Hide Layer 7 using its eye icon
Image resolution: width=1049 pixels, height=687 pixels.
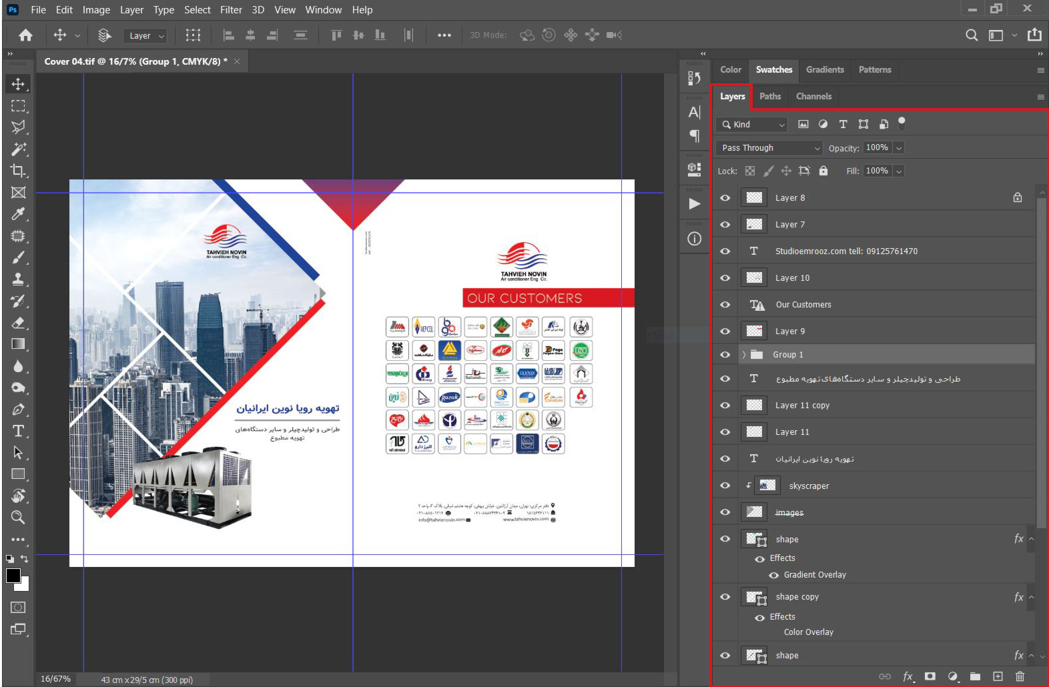click(x=725, y=225)
